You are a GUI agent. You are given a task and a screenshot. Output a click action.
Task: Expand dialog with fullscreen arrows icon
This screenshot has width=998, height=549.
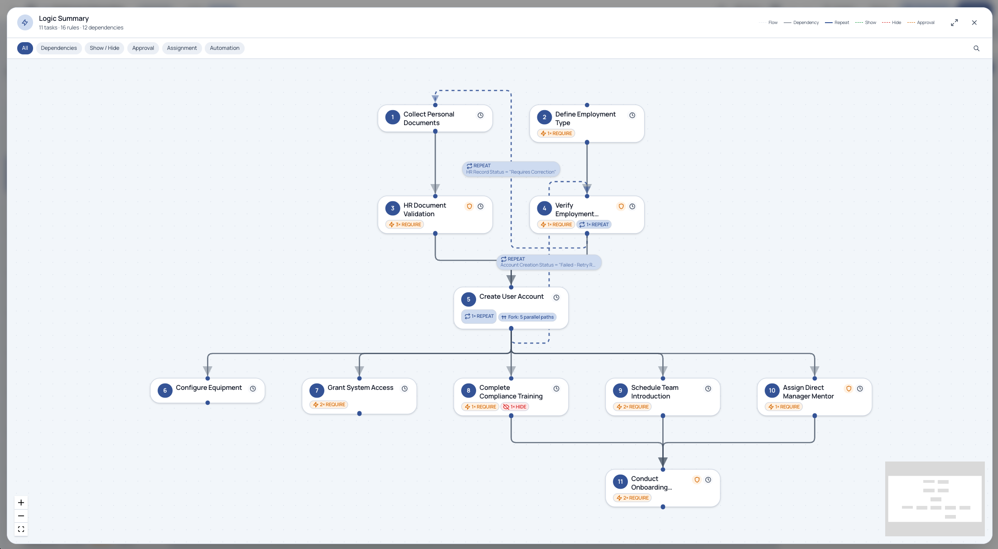coord(954,23)
